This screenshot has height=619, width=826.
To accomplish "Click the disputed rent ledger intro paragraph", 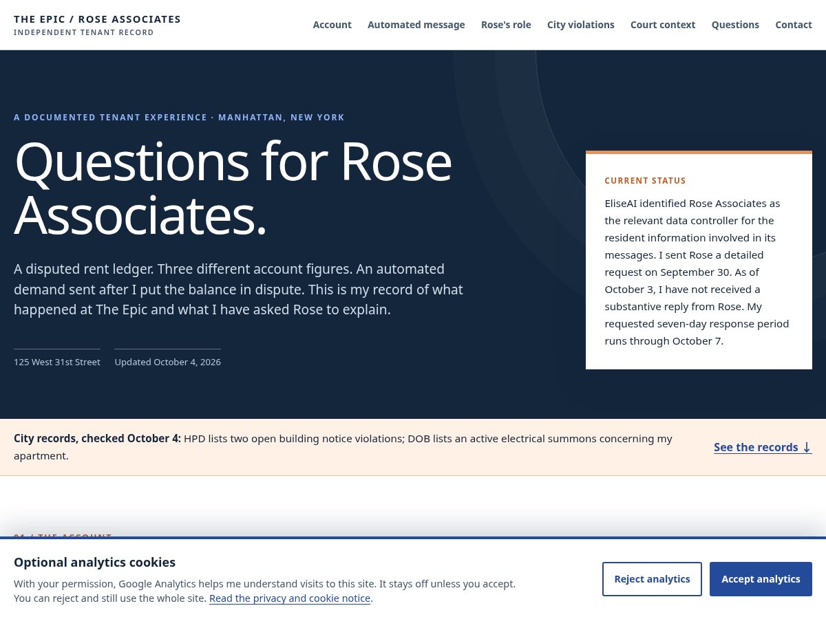I will point(238,290).
